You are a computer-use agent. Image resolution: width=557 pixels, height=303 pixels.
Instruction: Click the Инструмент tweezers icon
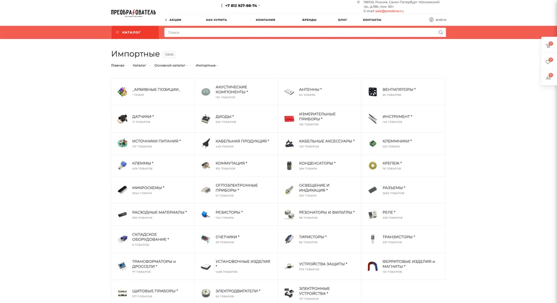tap(373, 119)
